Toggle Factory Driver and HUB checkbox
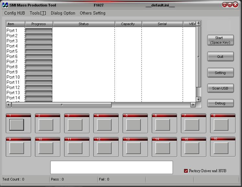The image size is (242, 187). point(186,171)
